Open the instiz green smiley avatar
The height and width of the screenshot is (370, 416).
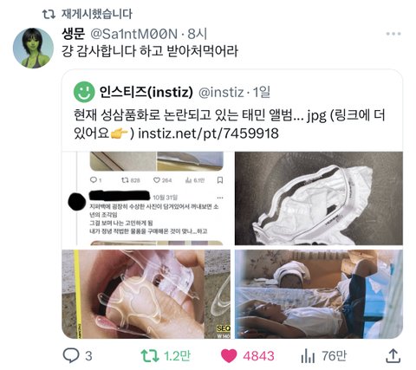[x=84, y=92]
